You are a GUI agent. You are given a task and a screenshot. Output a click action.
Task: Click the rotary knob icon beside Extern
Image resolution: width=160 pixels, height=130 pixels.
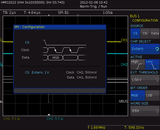tap(157, 49)
